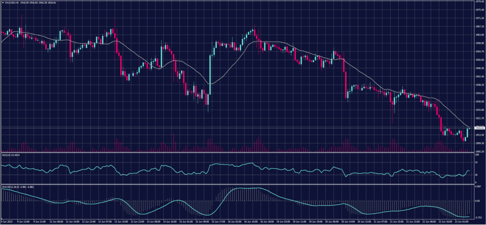Viewport: 486px width, 225px height.
Task: Select the MACD 4.997 scale value
Action: [x=477, y=187]
